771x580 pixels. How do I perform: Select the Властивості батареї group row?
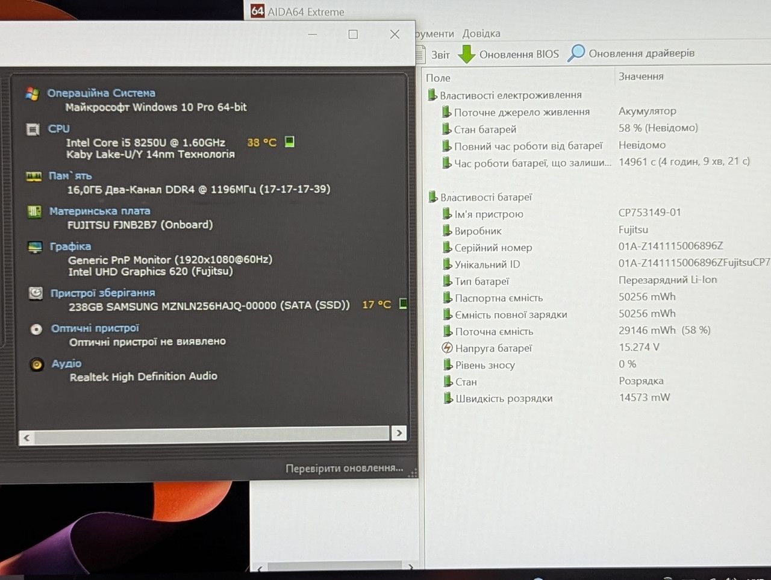pyautogui.click(x=486, y=197)
